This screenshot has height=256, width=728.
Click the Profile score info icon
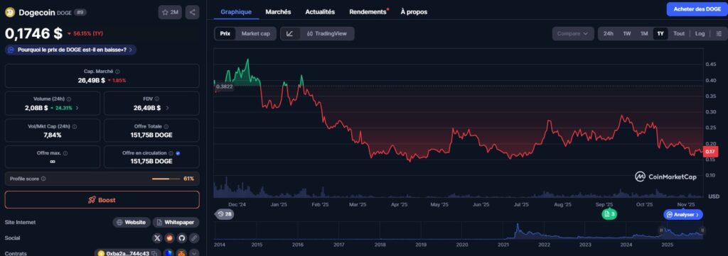pyautogui.click(x=43, y=179)
